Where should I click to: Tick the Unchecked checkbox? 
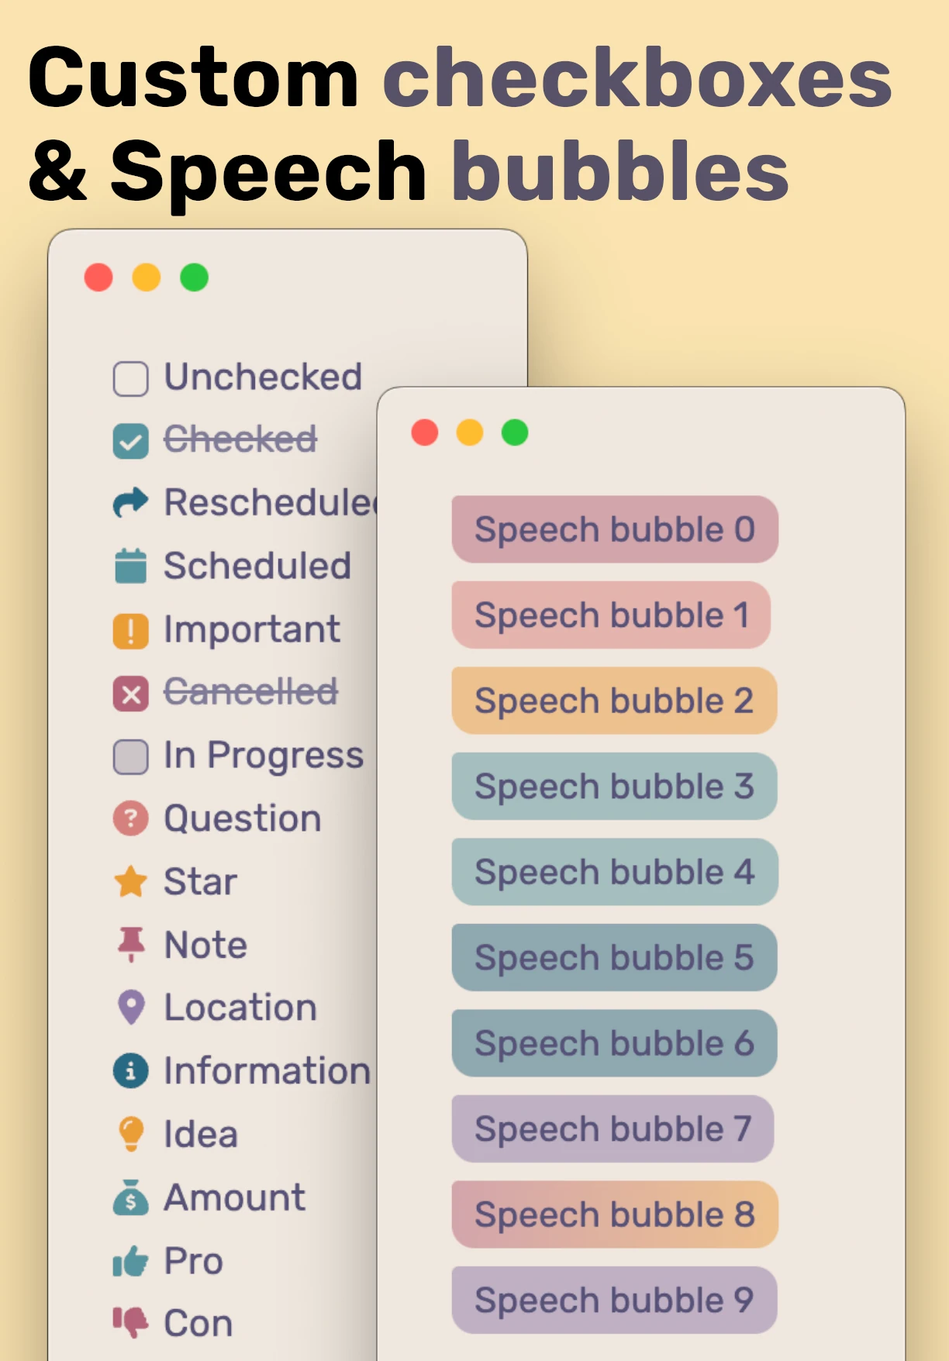[x=130, y=379]
